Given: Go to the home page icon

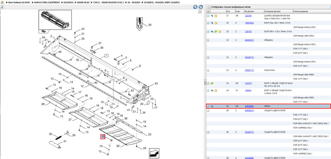Looking at the screenshot, I should pos(2,3).
